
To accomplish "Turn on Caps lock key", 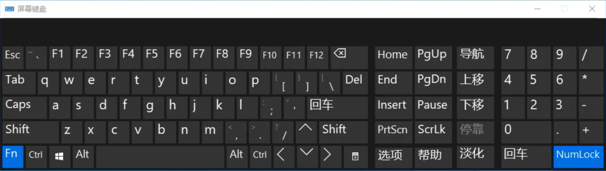I will 24,107.
